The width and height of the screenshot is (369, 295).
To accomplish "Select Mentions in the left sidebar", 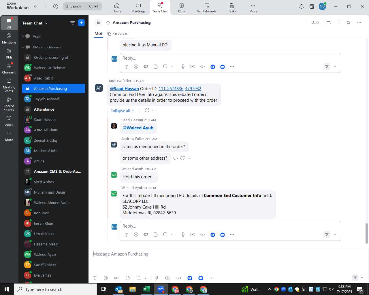I will click(x=9, y=39).
